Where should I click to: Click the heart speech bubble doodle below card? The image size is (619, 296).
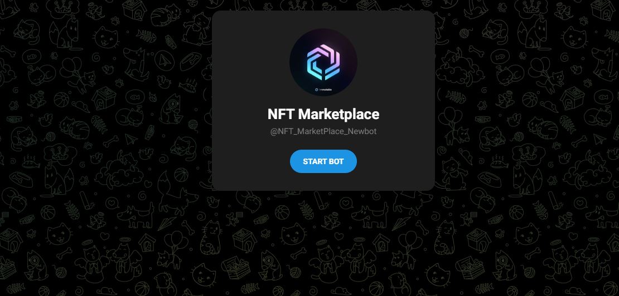click(x=346, y=204)
